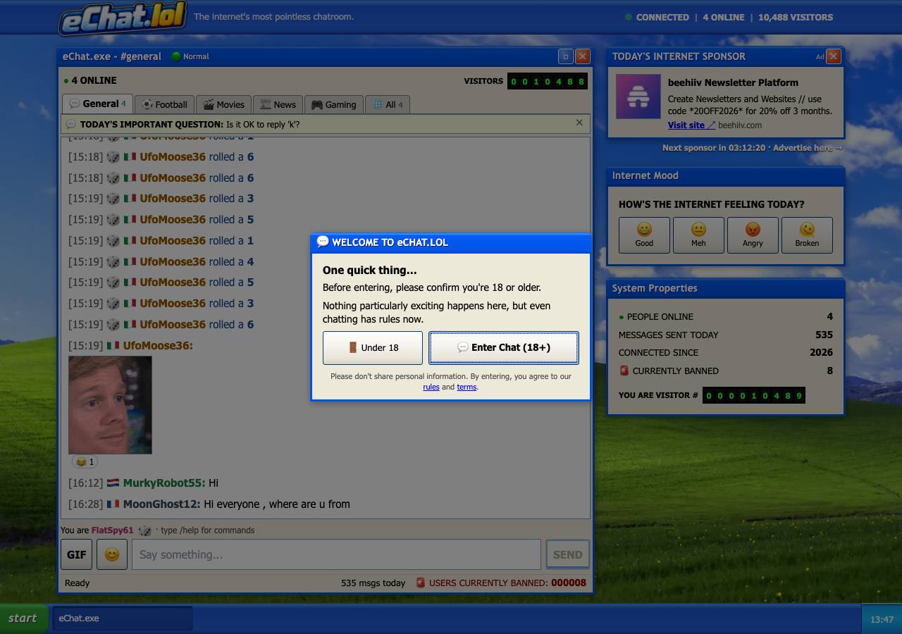Vote Meh internet mood
The image size is (902, 634).
click(698, 235)
